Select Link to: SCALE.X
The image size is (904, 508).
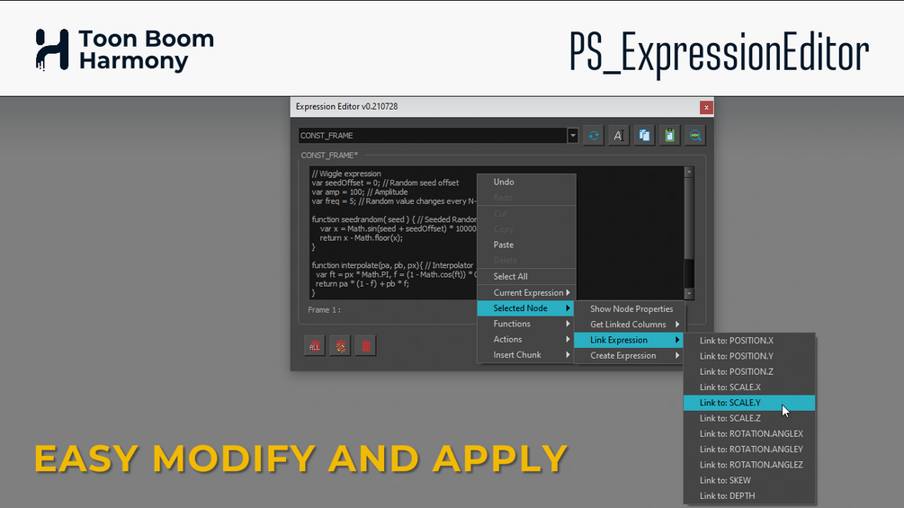click(x=749, y=387)
